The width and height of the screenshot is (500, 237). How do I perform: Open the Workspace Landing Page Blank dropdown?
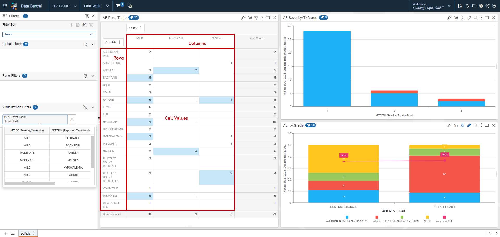click(x=431, y=6)
